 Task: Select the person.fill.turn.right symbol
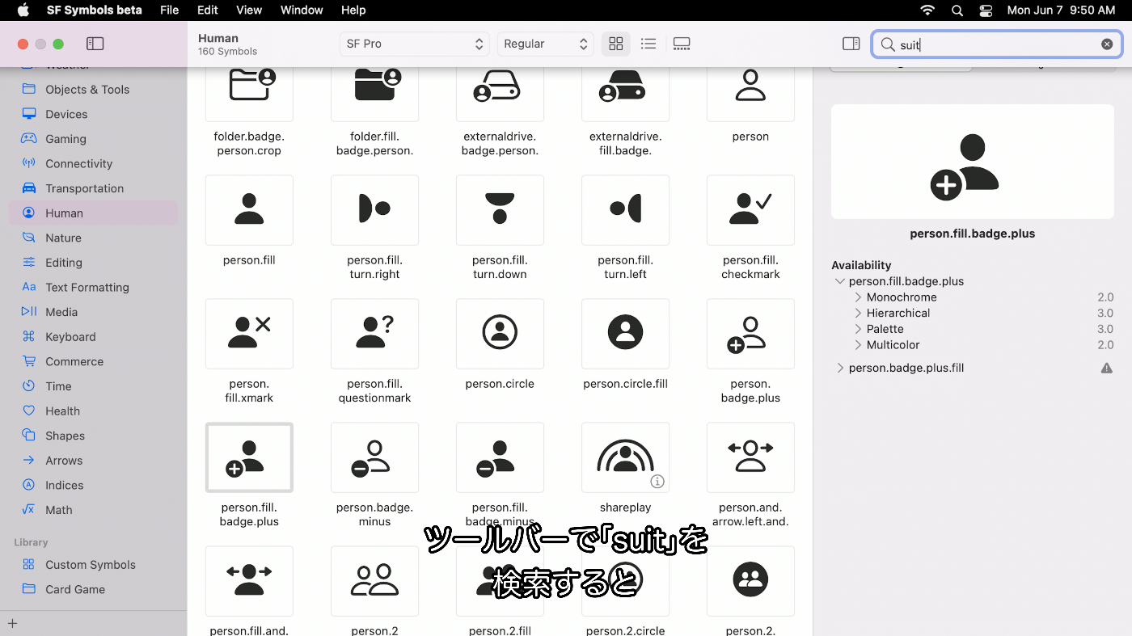click(x=374, y=210)
